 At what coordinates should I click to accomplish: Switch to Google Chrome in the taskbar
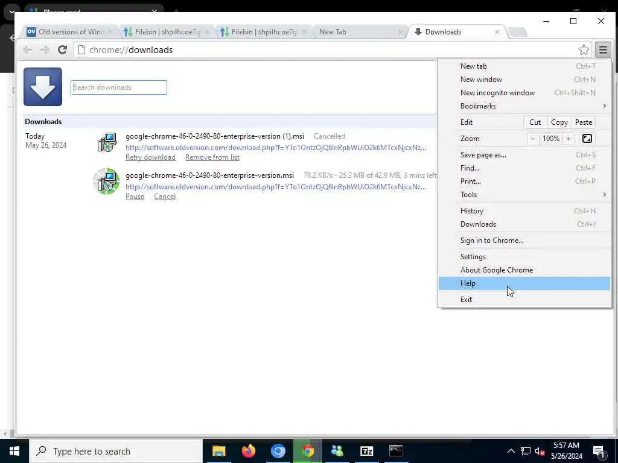307,451
